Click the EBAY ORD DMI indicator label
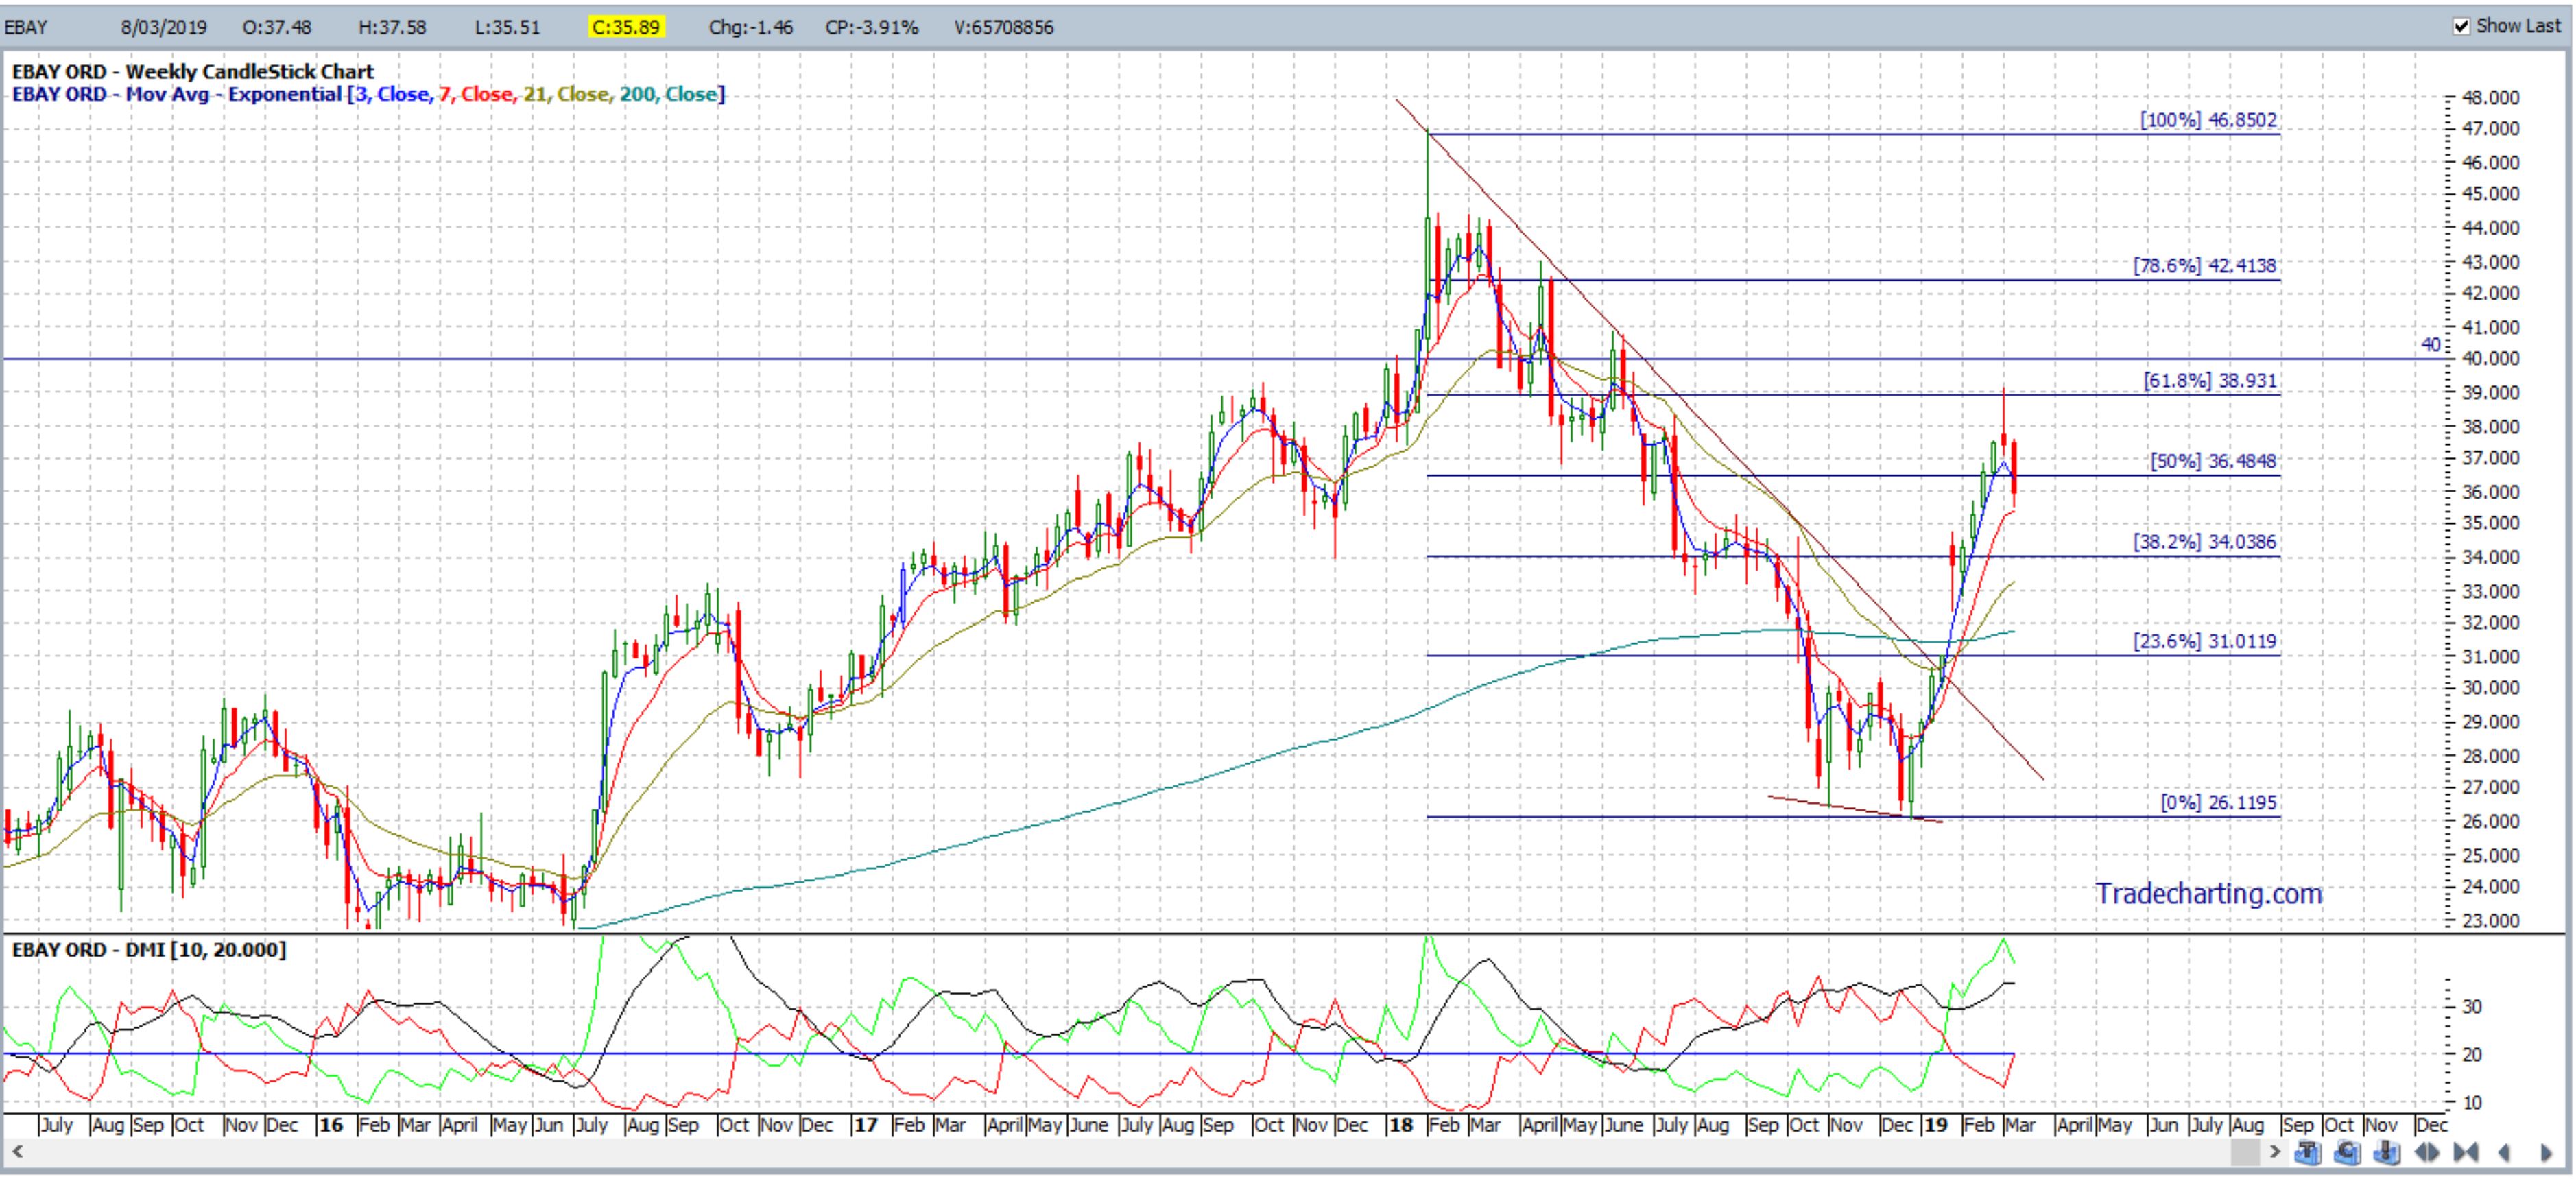This screenshot has height=1179, width=2576. [149, 949]
